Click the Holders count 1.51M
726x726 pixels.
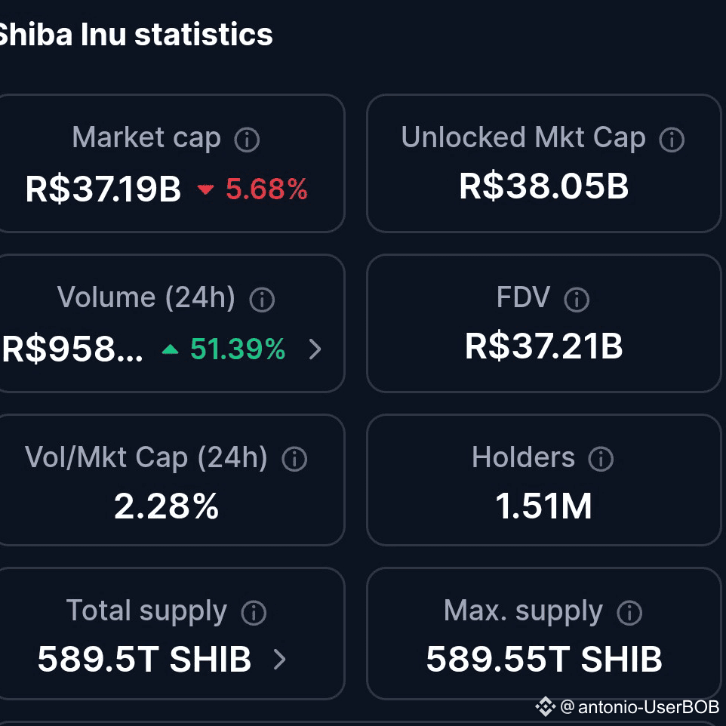pos(544,506)
